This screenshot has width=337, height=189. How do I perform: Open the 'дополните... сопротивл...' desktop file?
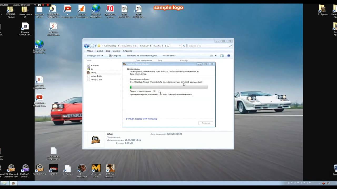pos(53,154)
